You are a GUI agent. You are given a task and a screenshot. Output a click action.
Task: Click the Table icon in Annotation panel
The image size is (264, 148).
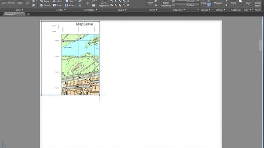94,5
